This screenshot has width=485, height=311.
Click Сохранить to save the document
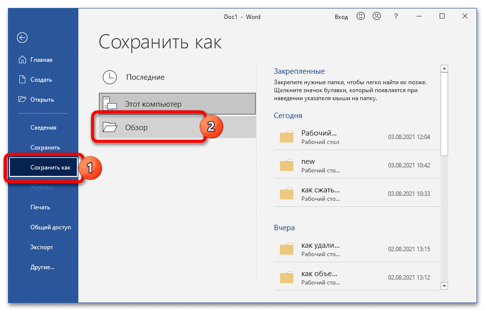[x=44, y=147]
